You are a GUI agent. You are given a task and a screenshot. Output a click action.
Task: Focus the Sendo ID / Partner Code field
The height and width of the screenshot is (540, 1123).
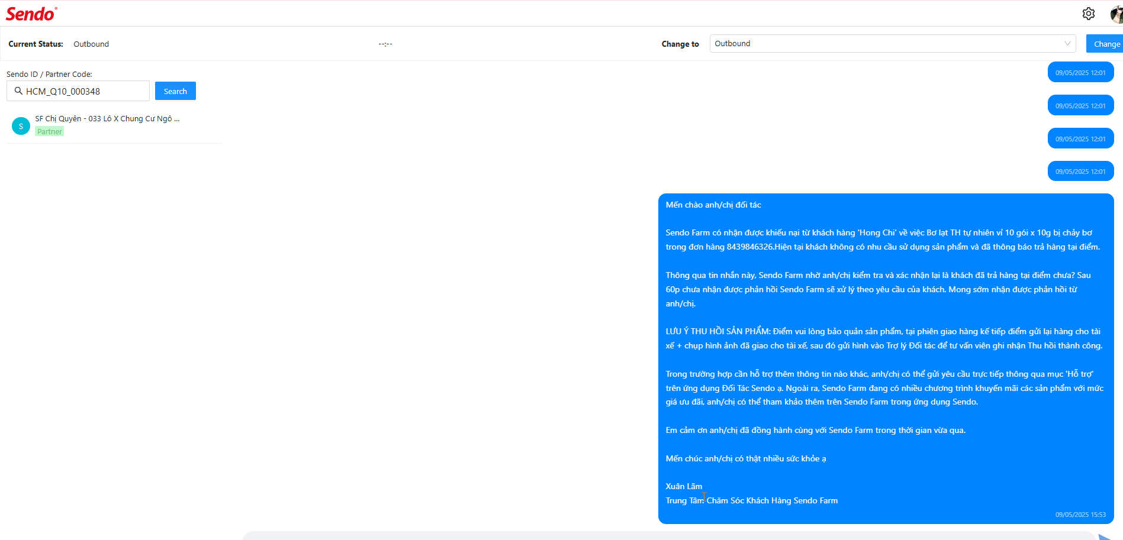coord(78,91)
